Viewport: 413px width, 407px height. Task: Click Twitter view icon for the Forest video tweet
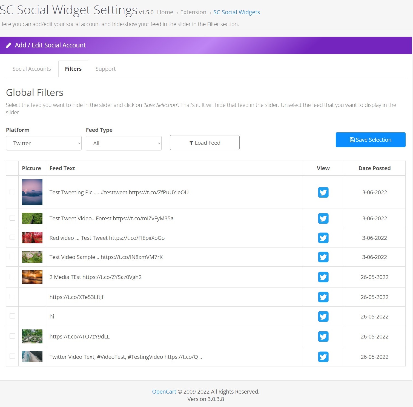pyautogui.click(x=323, y=218)
